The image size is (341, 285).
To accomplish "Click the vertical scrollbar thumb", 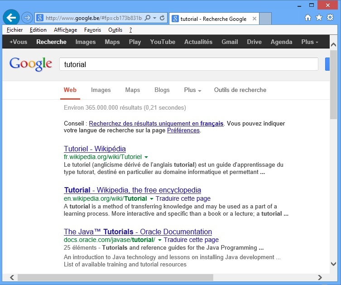I will pos(333,84).
